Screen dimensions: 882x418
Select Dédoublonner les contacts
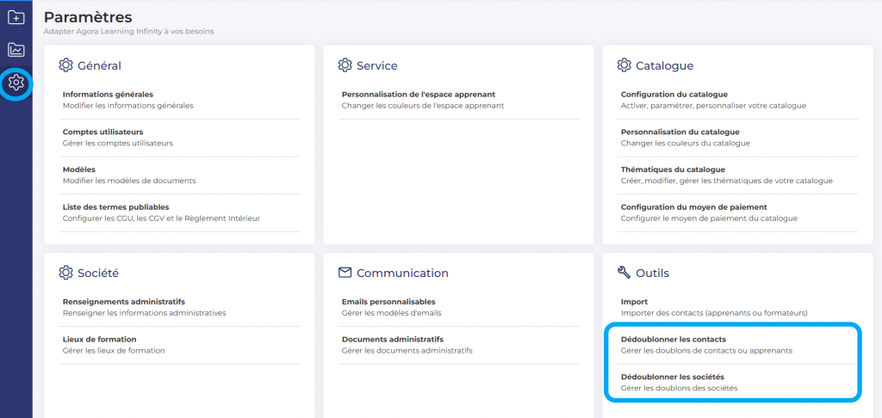tap(740, 345)
